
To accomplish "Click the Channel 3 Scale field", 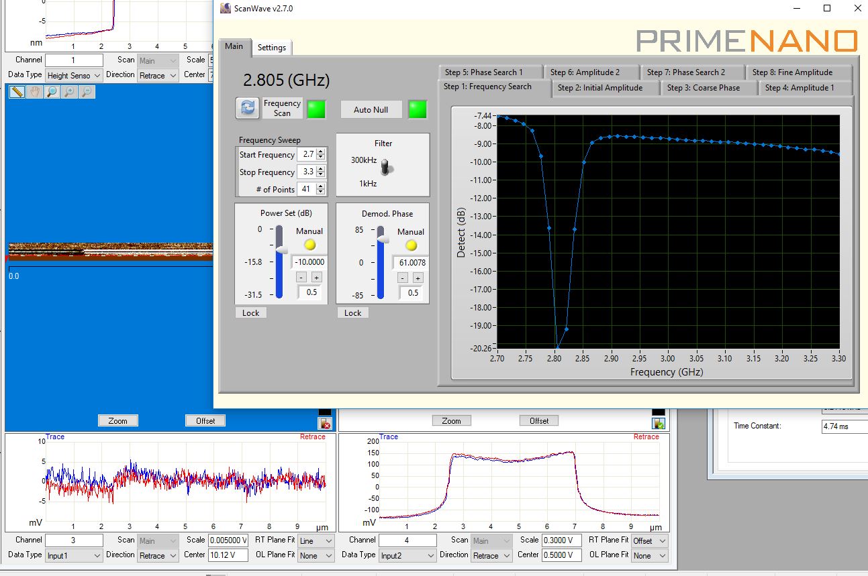I will click(228, 540).
